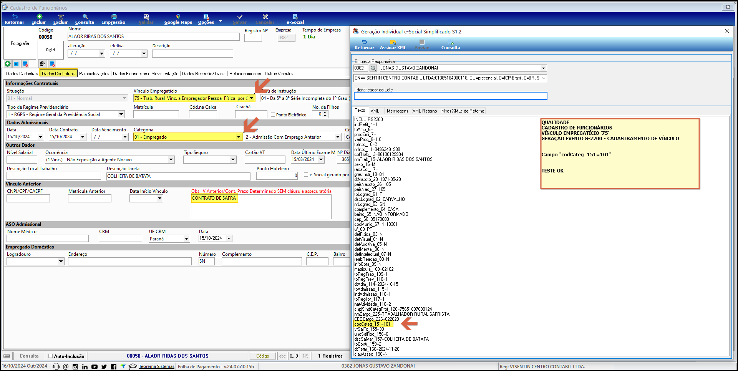Open the Logradouro dropdown
The height and width of the screenshot is (371, 738).
pos(61,262)
